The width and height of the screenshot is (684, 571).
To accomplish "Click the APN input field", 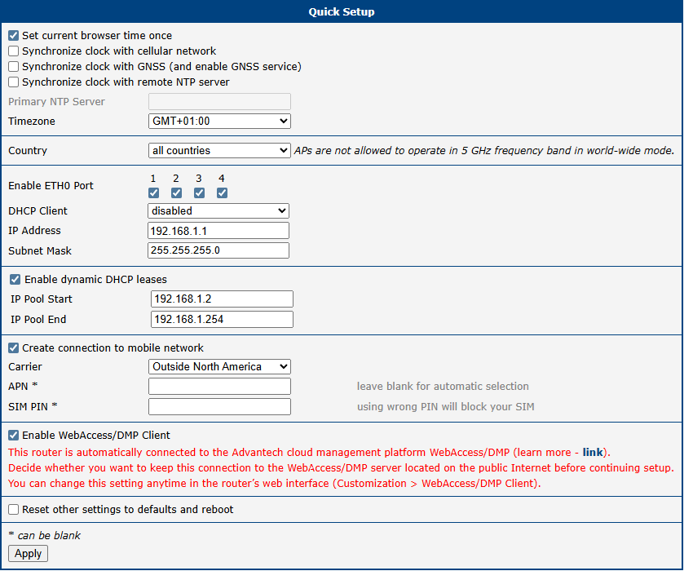I will point(219,387).
